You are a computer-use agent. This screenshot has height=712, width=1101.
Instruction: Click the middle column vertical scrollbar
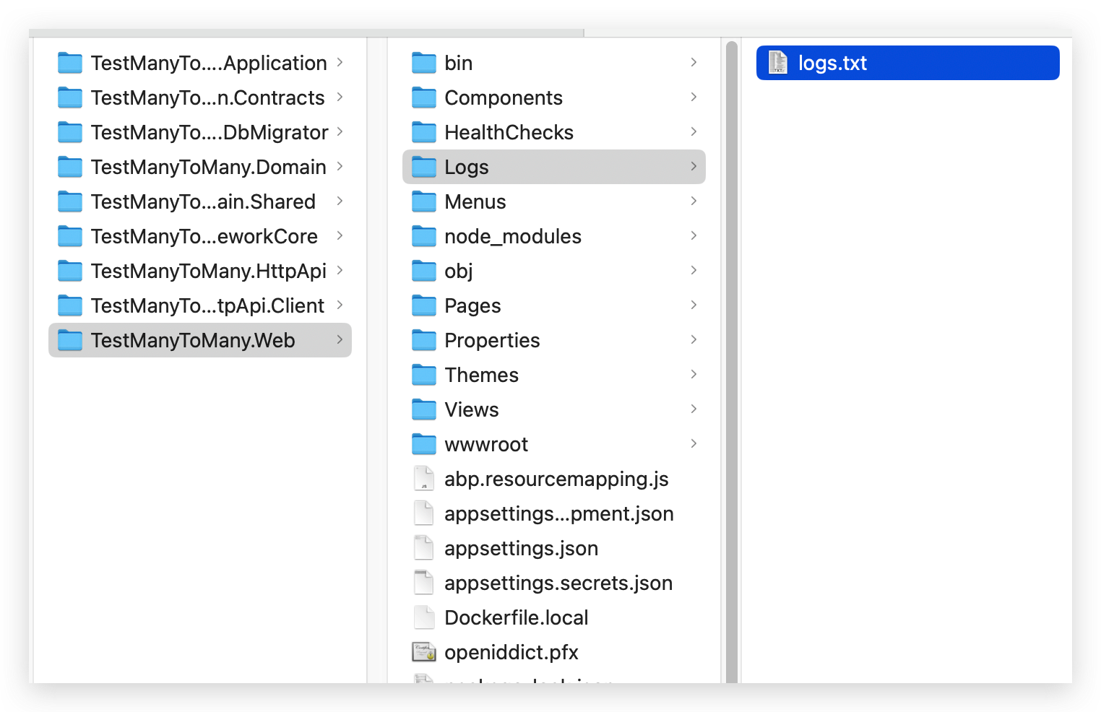pyautogui.click(x=731, y=361)
